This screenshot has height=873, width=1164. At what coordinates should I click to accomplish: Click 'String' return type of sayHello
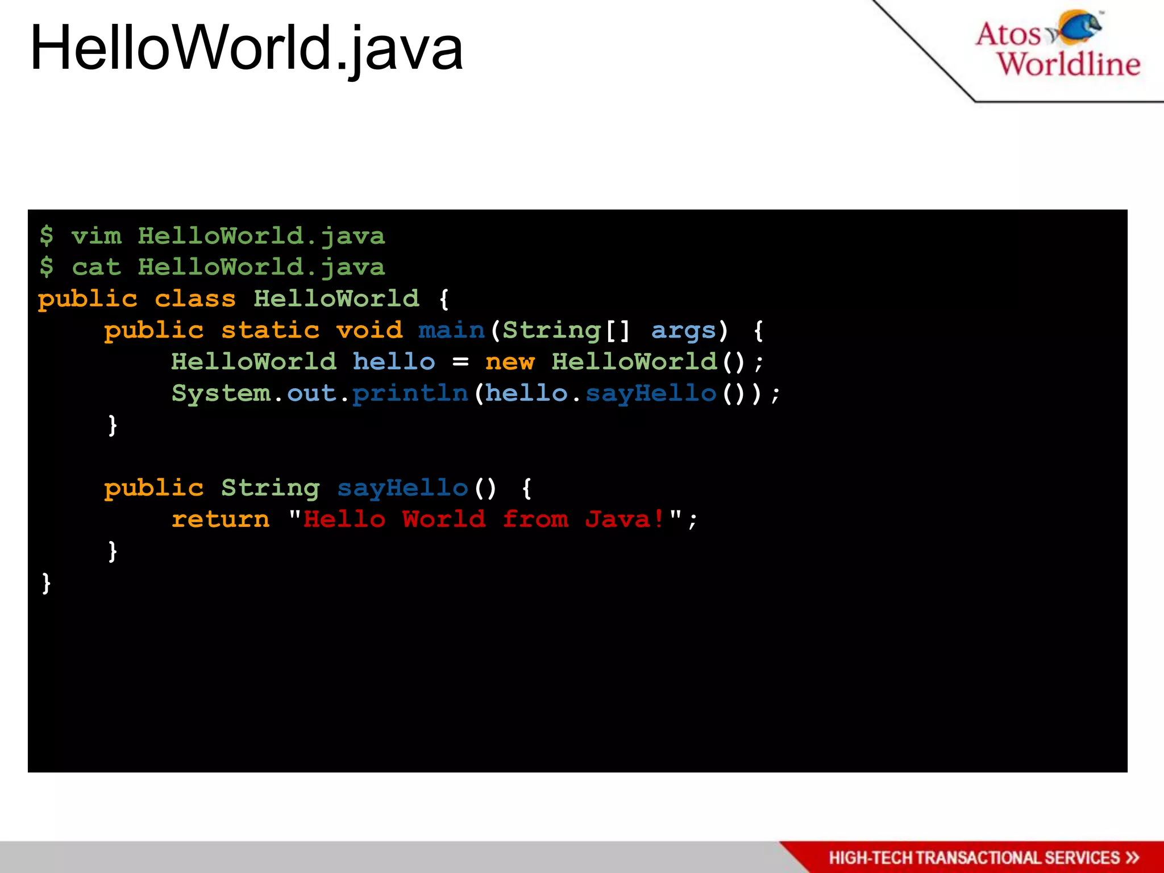tap(271, 488)
